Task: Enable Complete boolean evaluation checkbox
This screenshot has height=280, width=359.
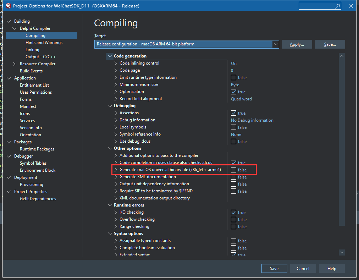Action: click(233, 248)
